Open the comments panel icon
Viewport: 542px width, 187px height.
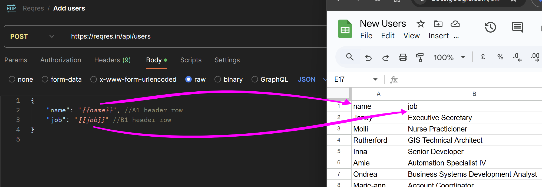click(x=517, y=27)
